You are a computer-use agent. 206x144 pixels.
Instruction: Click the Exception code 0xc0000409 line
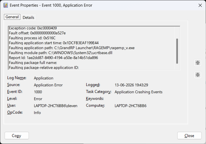33,28
